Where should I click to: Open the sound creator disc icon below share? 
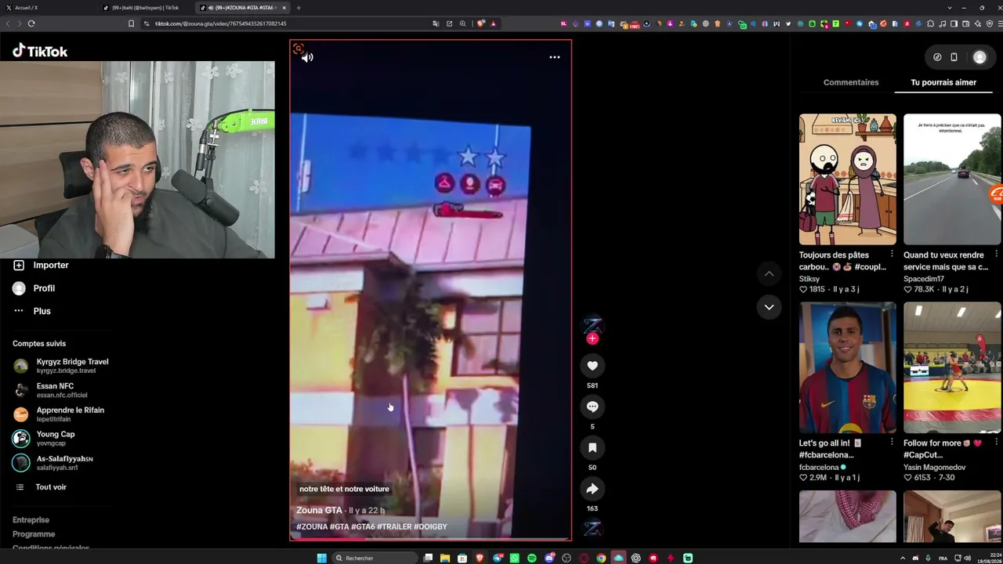tap(592, 529)
